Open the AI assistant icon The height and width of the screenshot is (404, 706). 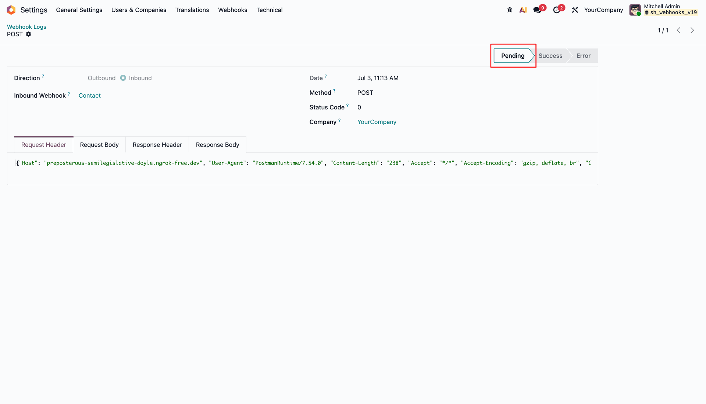click(523, 10)
